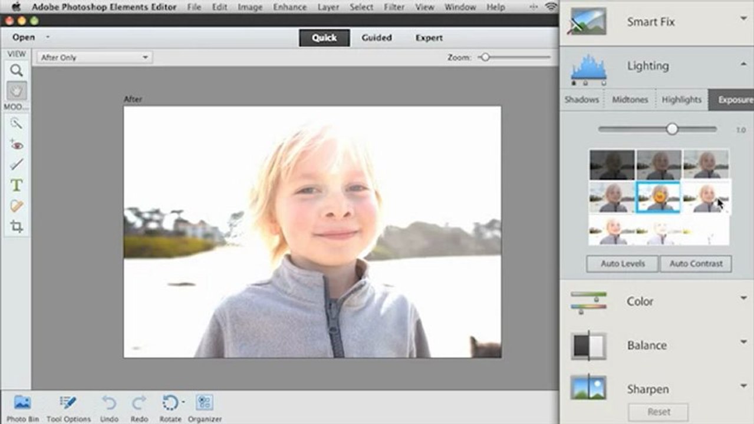The image size is (754, 424).
Task: Select the Crop tool
Action: point(17,226)
